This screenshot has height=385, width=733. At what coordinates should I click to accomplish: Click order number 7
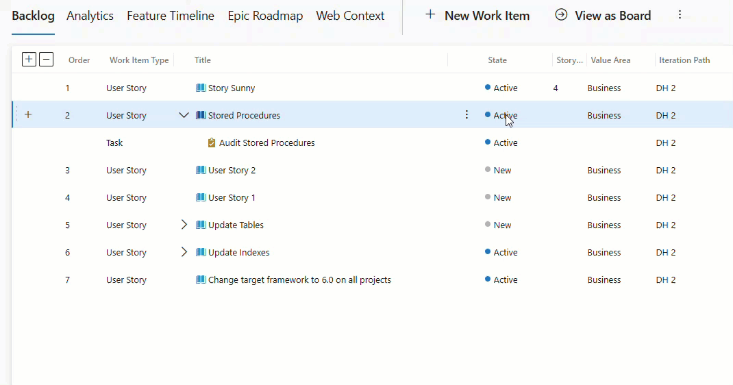(67, 280)
